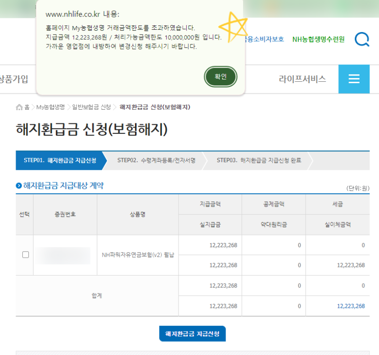379x355 pixels.
Task: Click the 해지환급금 지급대상 계약 section heading
Action: [x=63, y=185]
